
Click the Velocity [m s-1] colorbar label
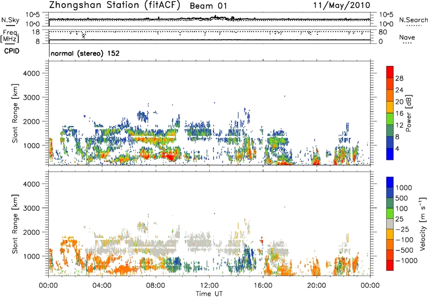pos(423,224)
